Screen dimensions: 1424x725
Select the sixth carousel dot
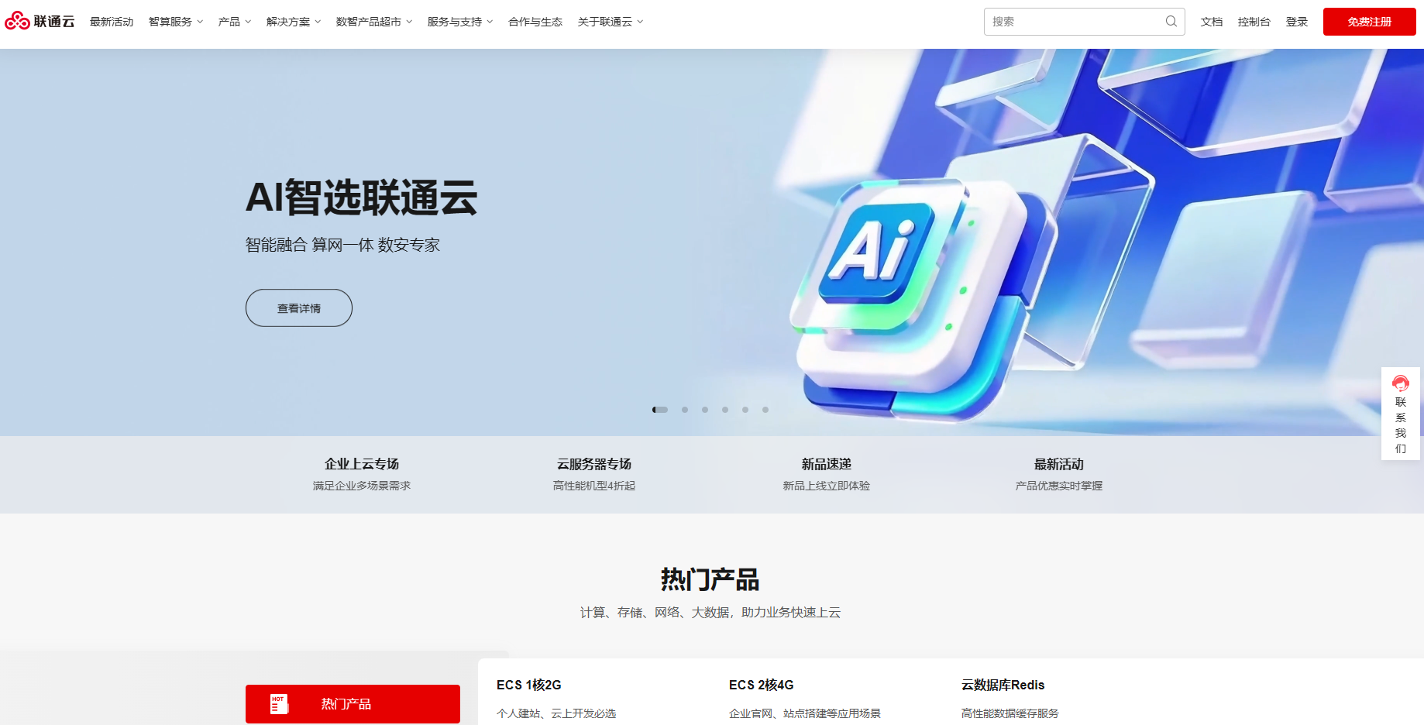765,410
